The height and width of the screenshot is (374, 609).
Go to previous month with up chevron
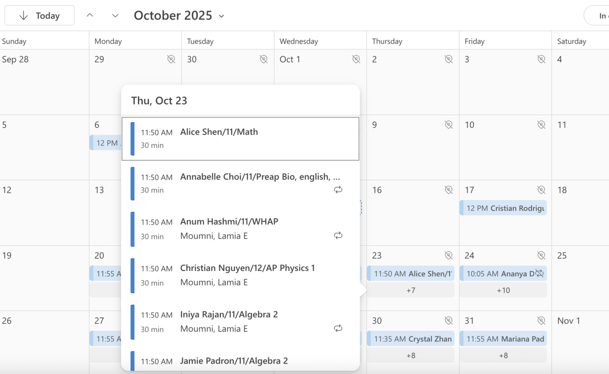click(x=89, y=16)
